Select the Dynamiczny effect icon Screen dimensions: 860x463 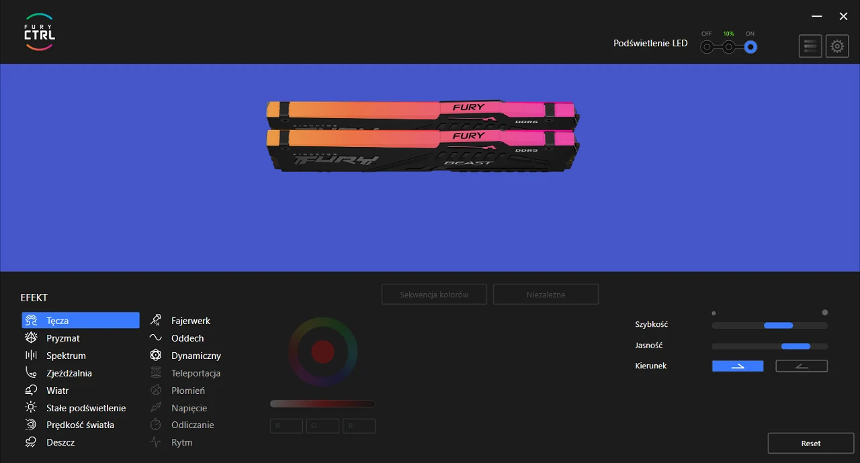[156, 356]
